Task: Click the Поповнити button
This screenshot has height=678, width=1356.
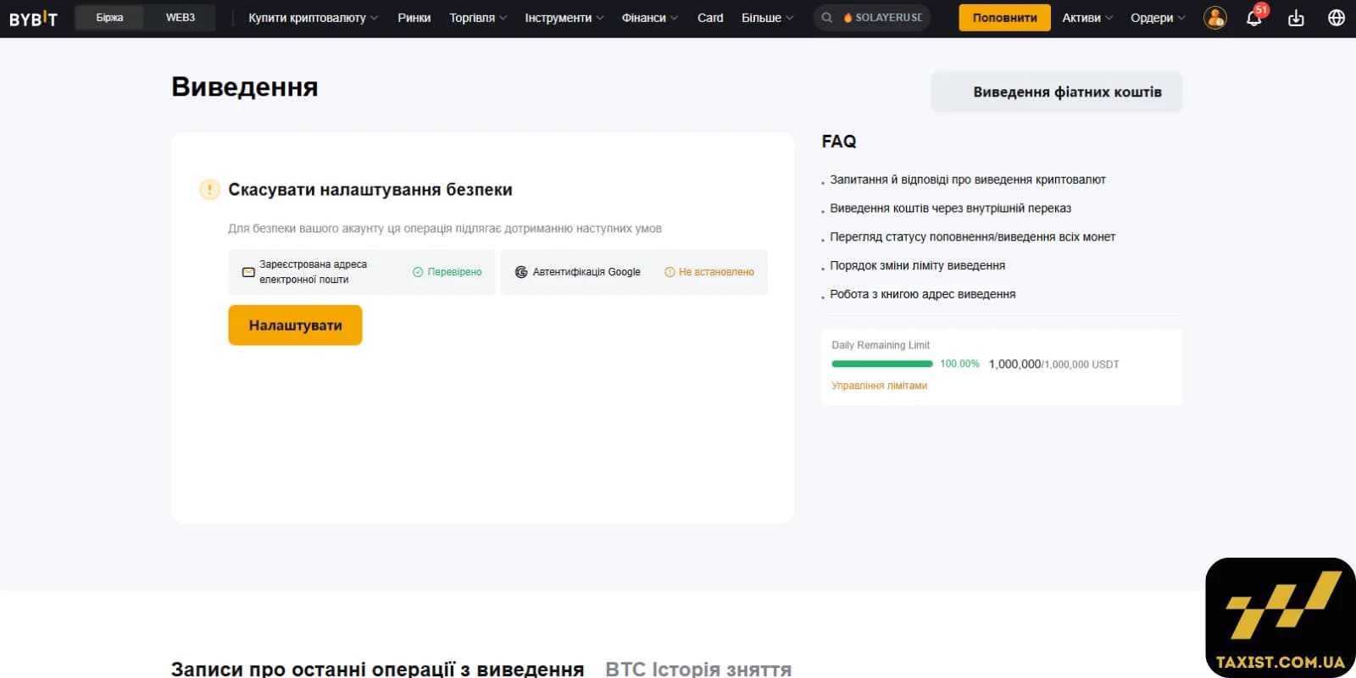Action: pyautogui.click(x=1004, y=18)
